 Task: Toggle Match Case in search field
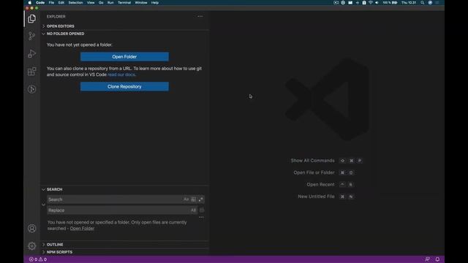pyautogui.click(x=186, y=199)
